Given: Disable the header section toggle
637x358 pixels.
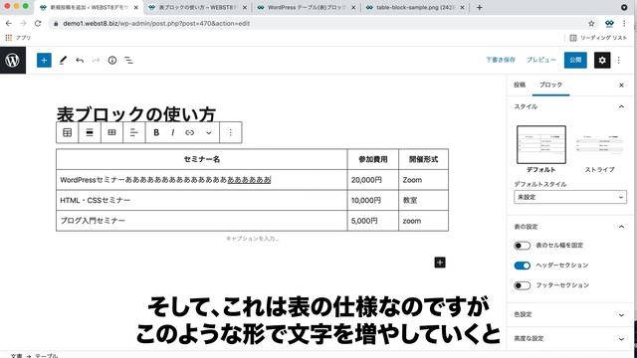Looking at the screenshot, I should pos(522,266).
